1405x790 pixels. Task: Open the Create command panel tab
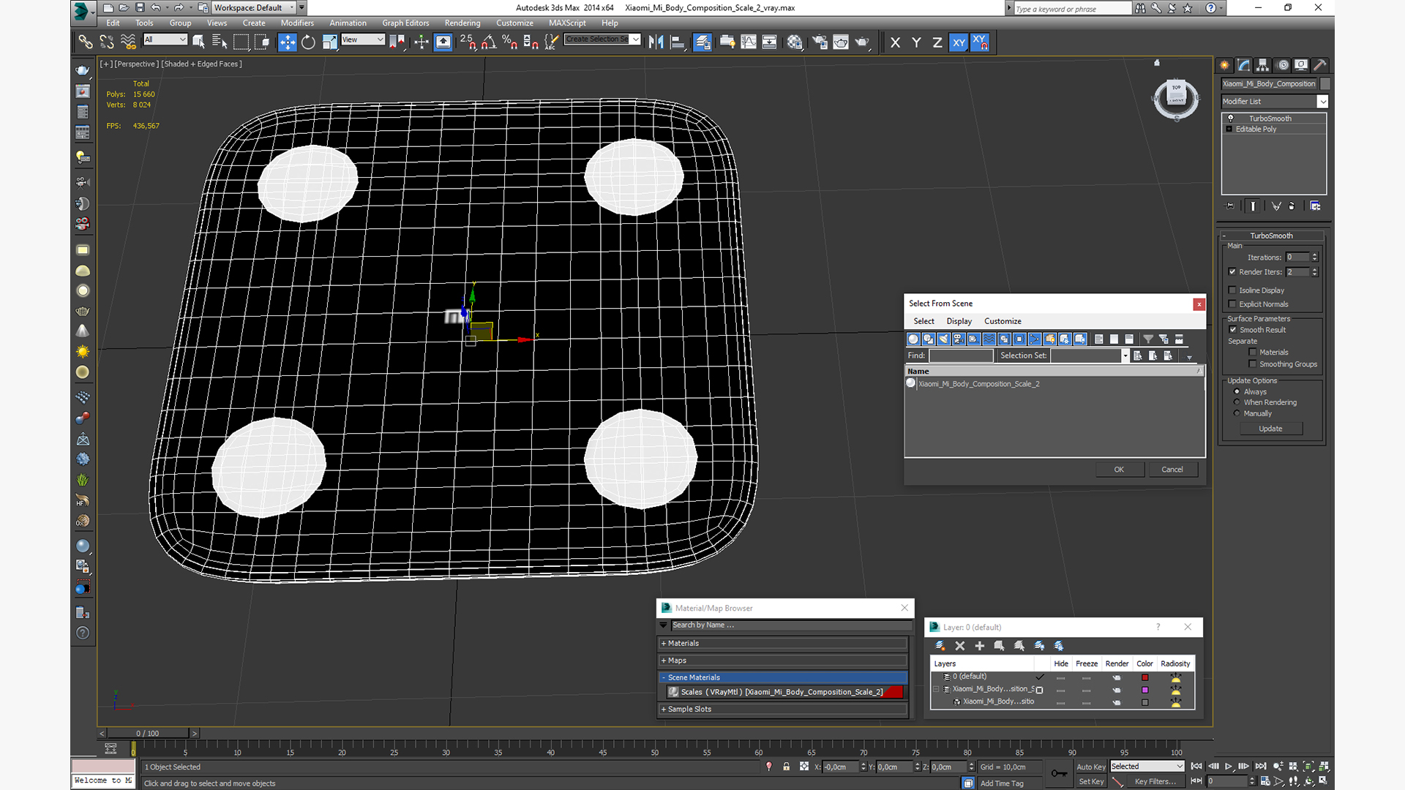coord(1224,65)
